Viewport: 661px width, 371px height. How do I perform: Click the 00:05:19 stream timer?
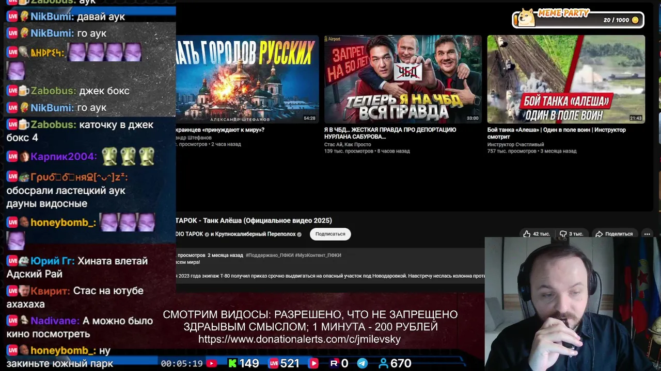coord(181,364)
